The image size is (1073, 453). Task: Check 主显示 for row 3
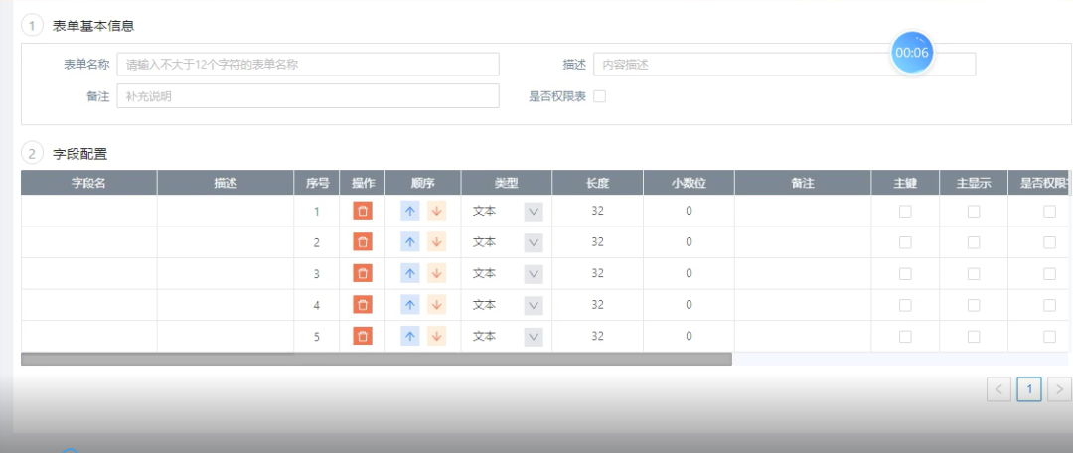tap(973, 274)
